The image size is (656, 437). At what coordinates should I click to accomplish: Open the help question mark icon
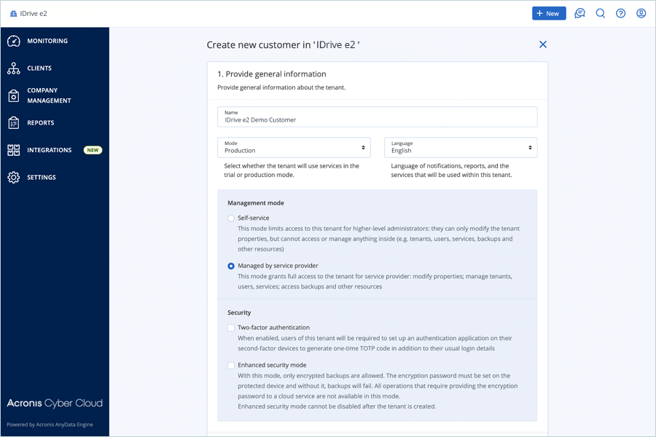click(x=620, y=13)
